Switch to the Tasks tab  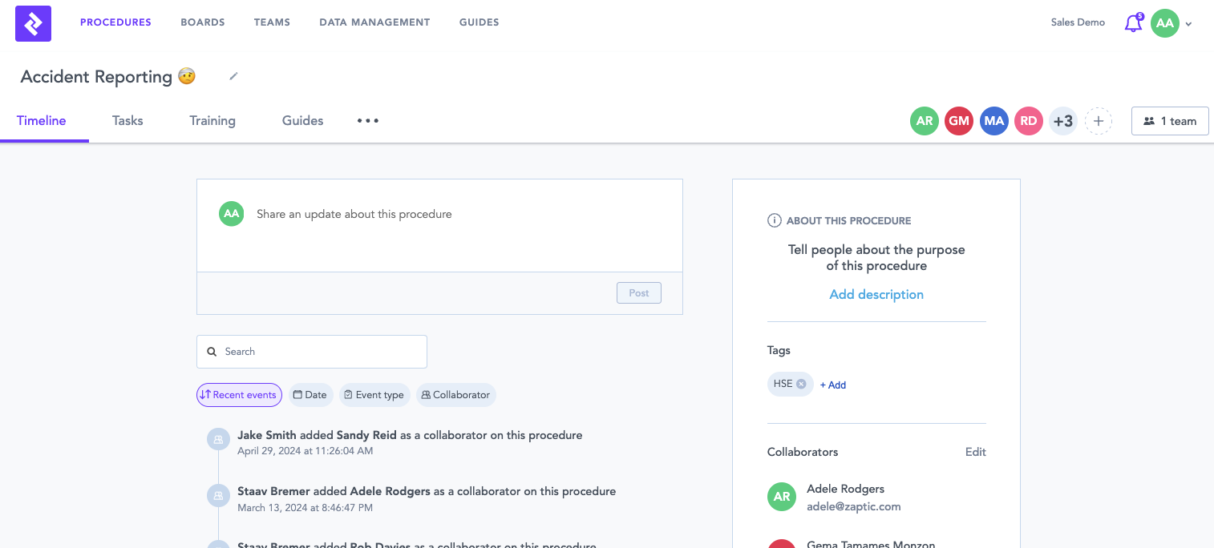point(127,121)
